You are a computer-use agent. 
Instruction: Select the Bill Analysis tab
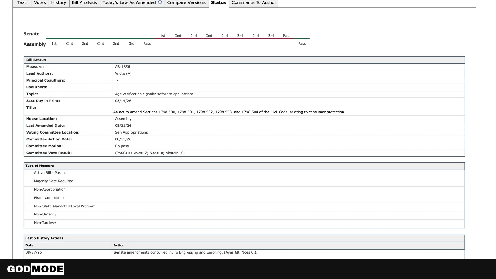84,3
